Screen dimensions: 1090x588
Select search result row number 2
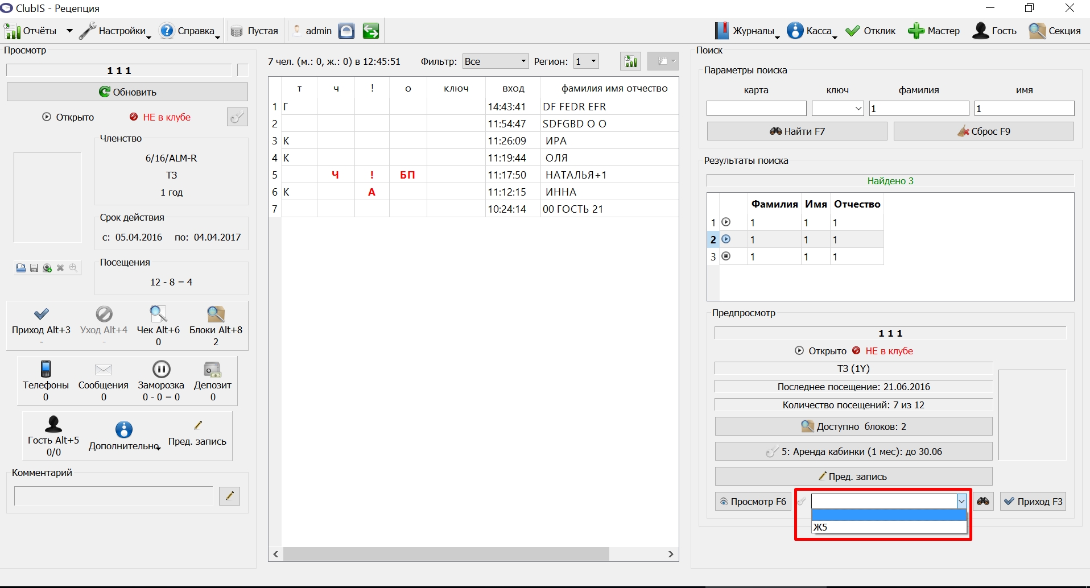pos(795,239)
